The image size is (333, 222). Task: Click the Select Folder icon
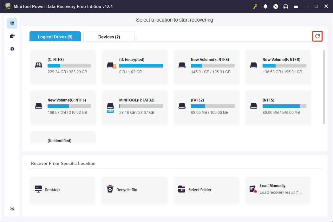[x=182, y=189]
